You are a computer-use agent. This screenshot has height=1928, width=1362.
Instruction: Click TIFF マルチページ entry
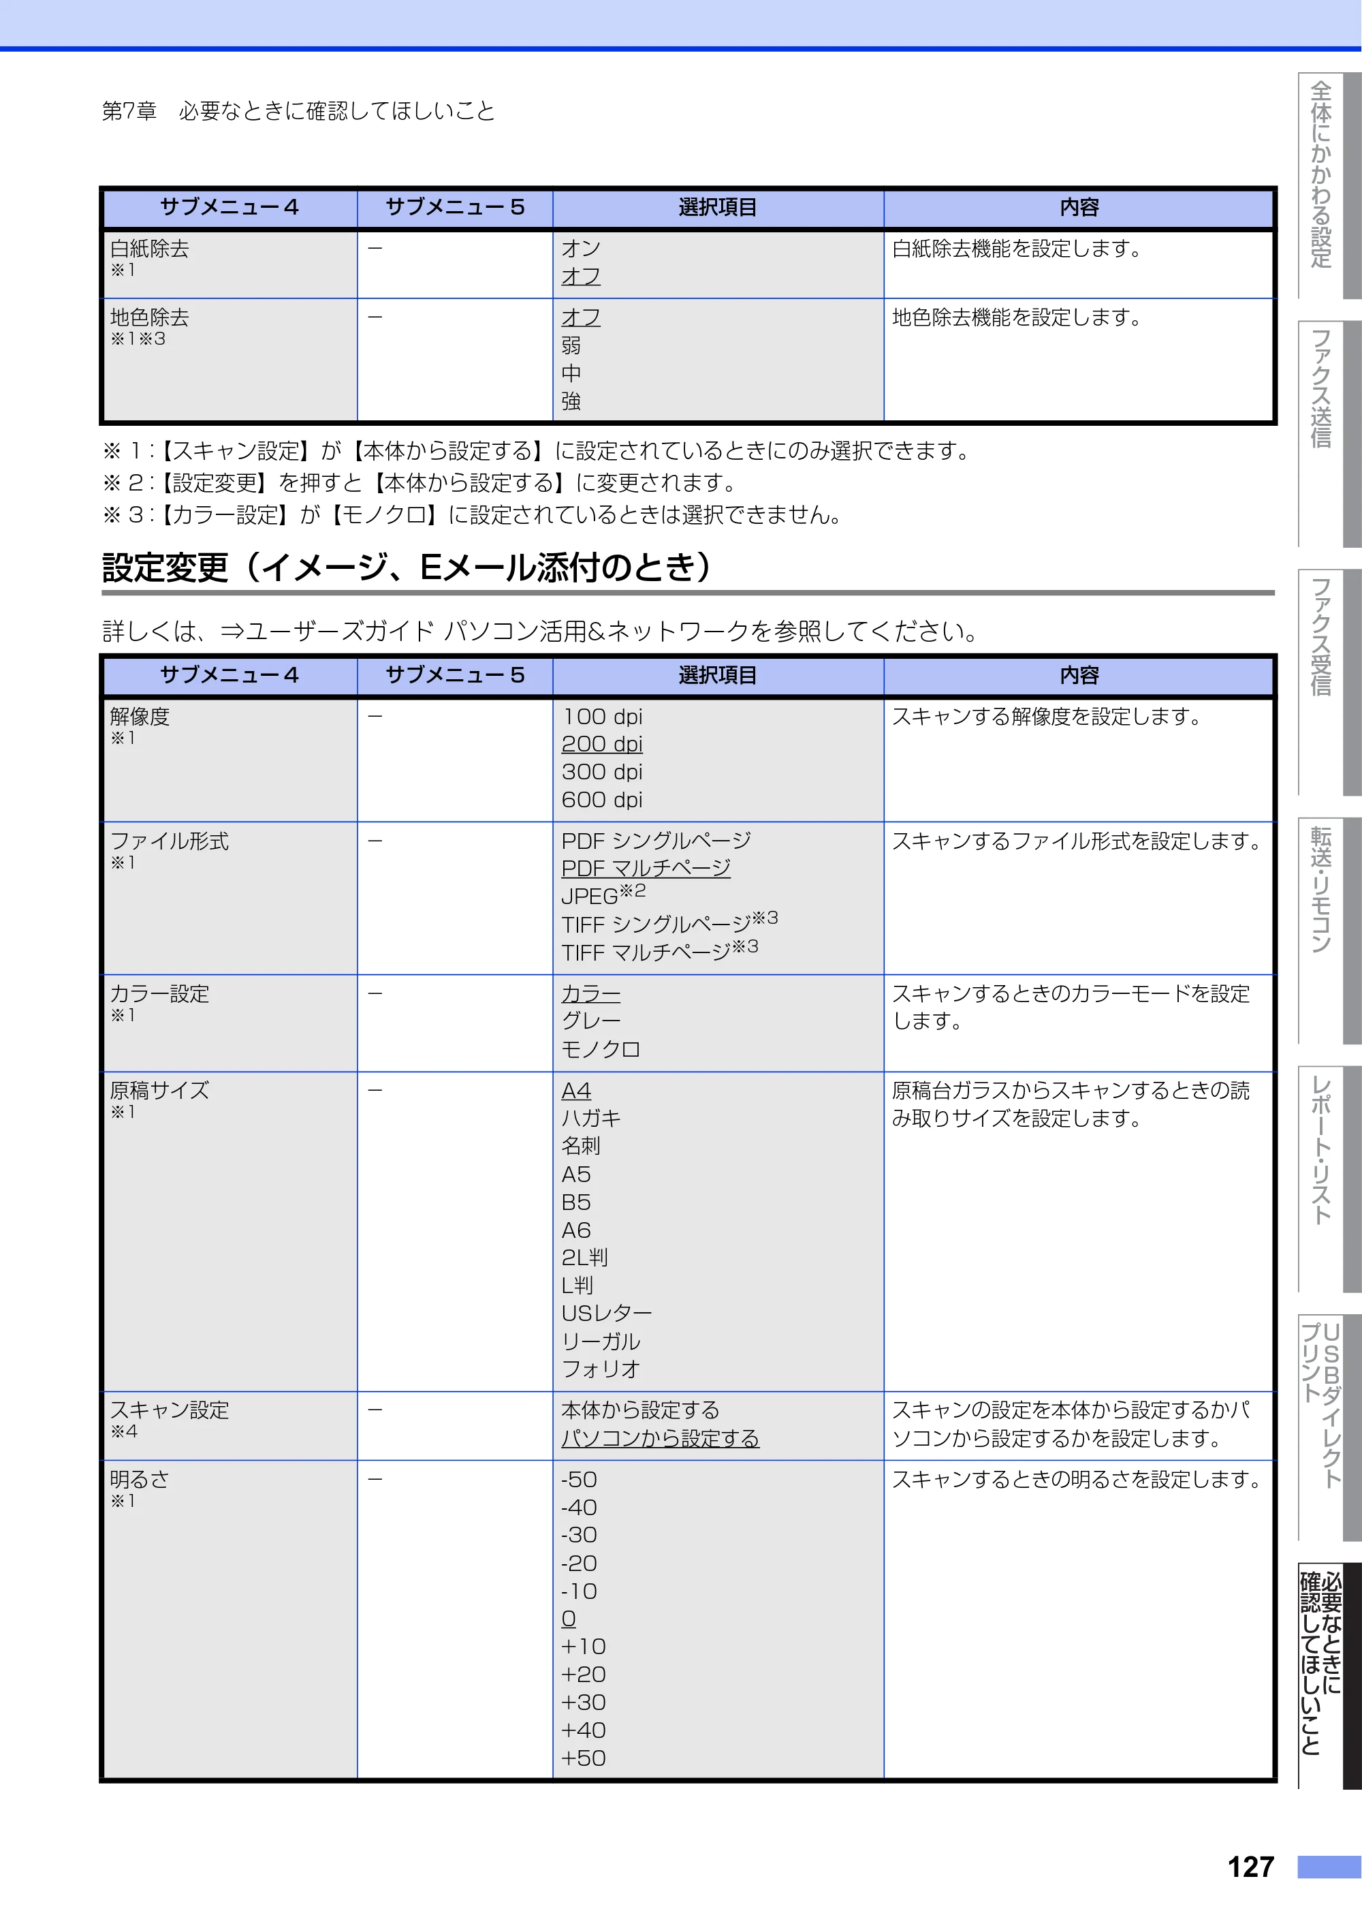coord(660,952)
